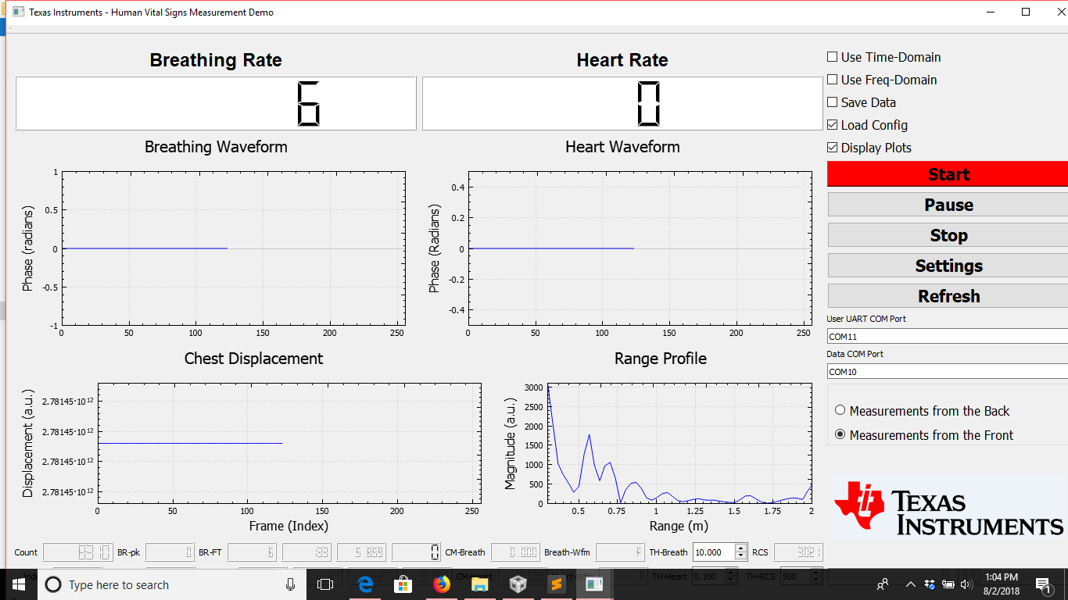
Task: Open Firefox from the taskbar
Action: [442, 584]
